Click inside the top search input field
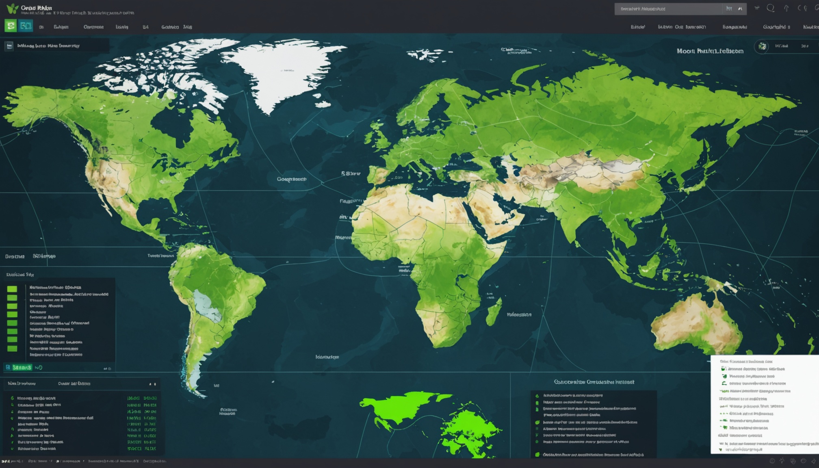 click(668, 9)
